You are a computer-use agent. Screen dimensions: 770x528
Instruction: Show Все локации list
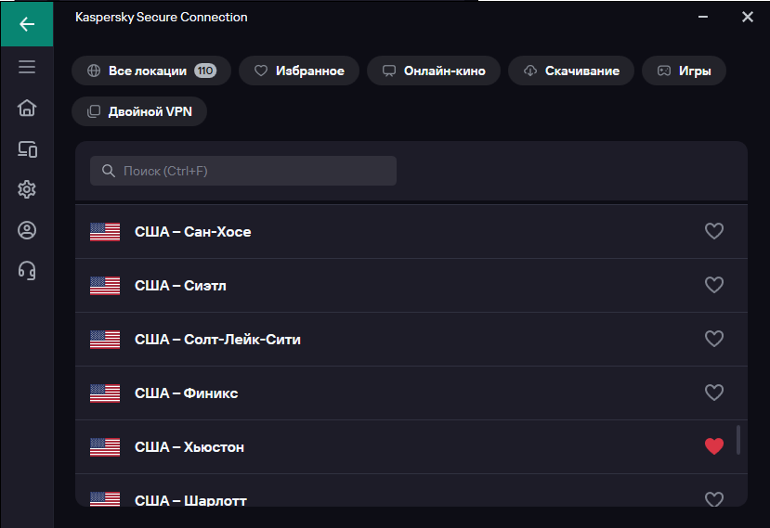pyautogui.click(x=151, y=71)
